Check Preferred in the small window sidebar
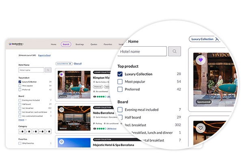This screenshot has width=242, height=154. pos(20,89)
